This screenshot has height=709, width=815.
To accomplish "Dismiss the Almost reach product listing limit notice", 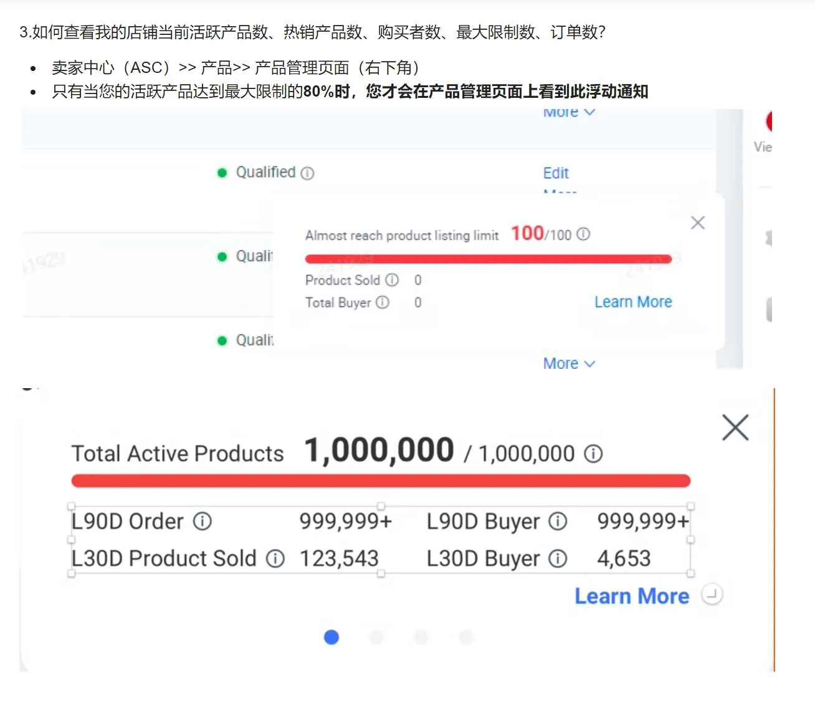I will click(697, 222).
